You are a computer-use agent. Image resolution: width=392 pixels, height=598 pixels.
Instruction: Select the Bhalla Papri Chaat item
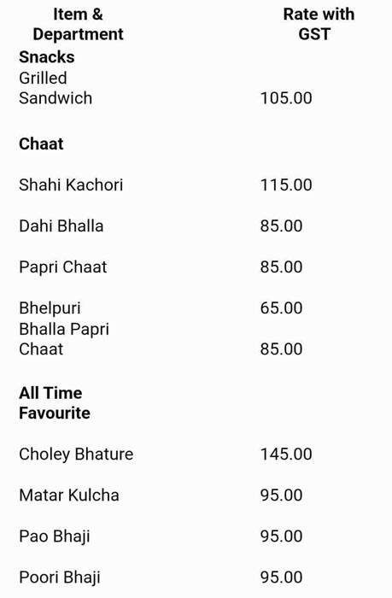click(x=64, y=339)
